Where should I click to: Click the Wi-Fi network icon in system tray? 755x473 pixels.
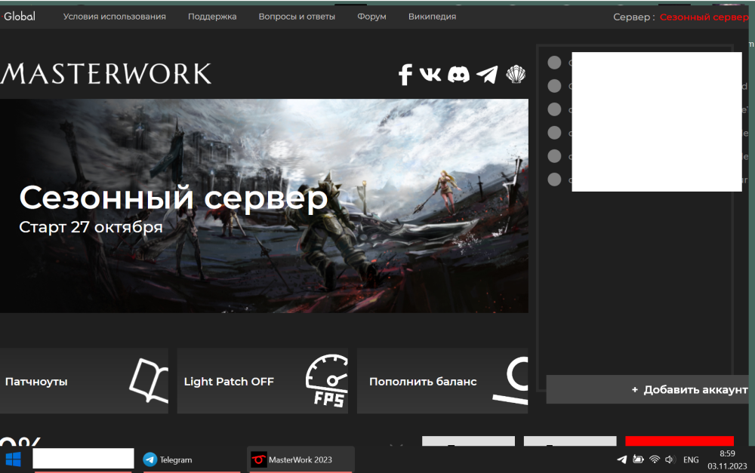tap(654, 459)
